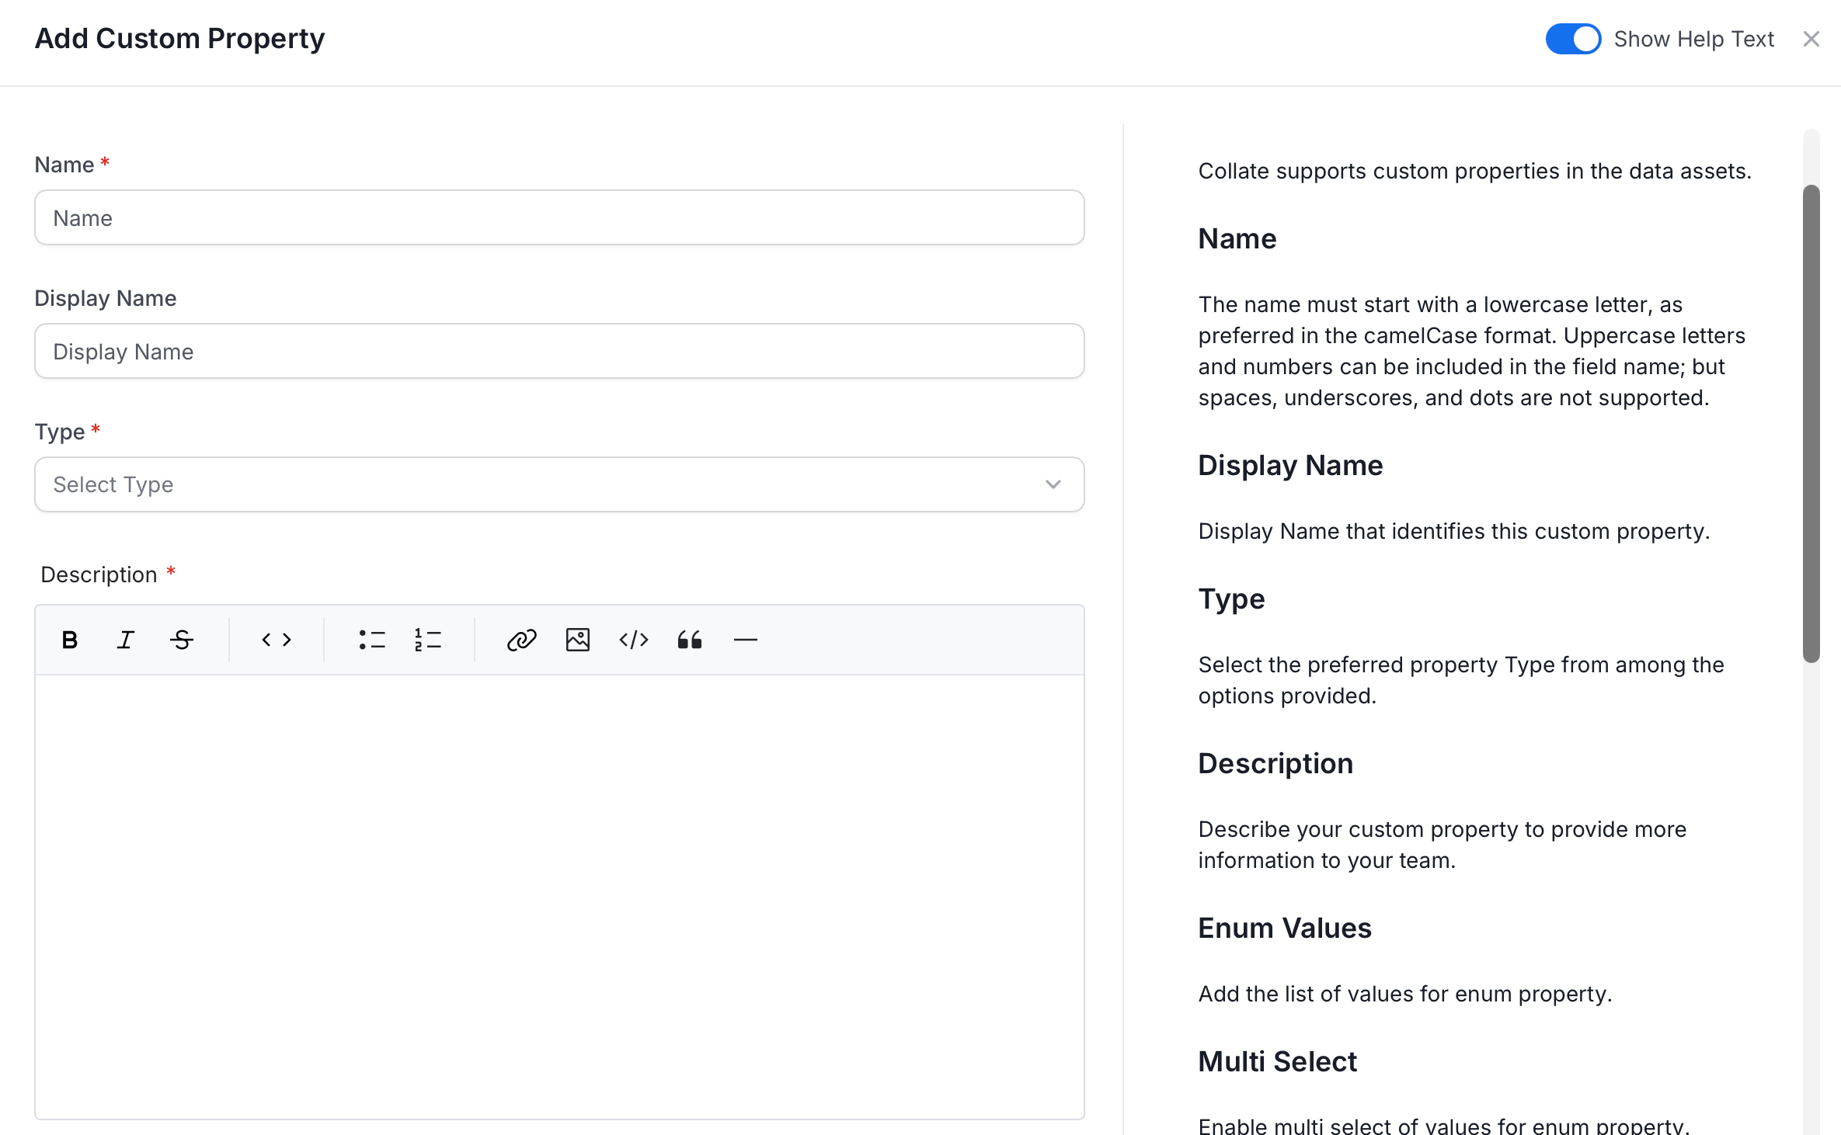Apply italic formatting in description editor

pos(126,640)
